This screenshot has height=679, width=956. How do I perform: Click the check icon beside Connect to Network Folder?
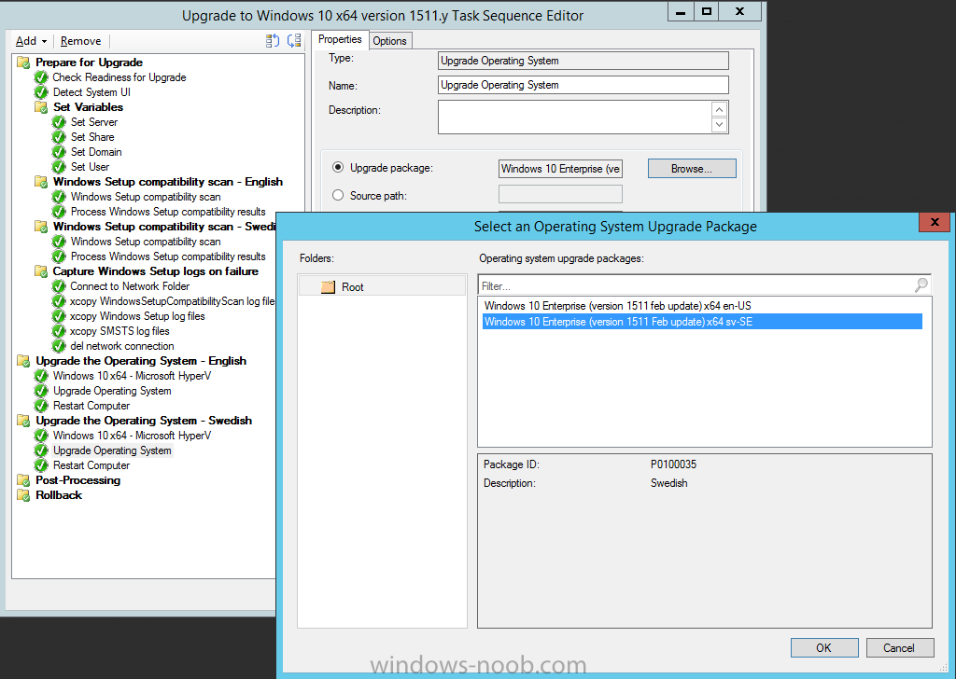click(59, 286)
